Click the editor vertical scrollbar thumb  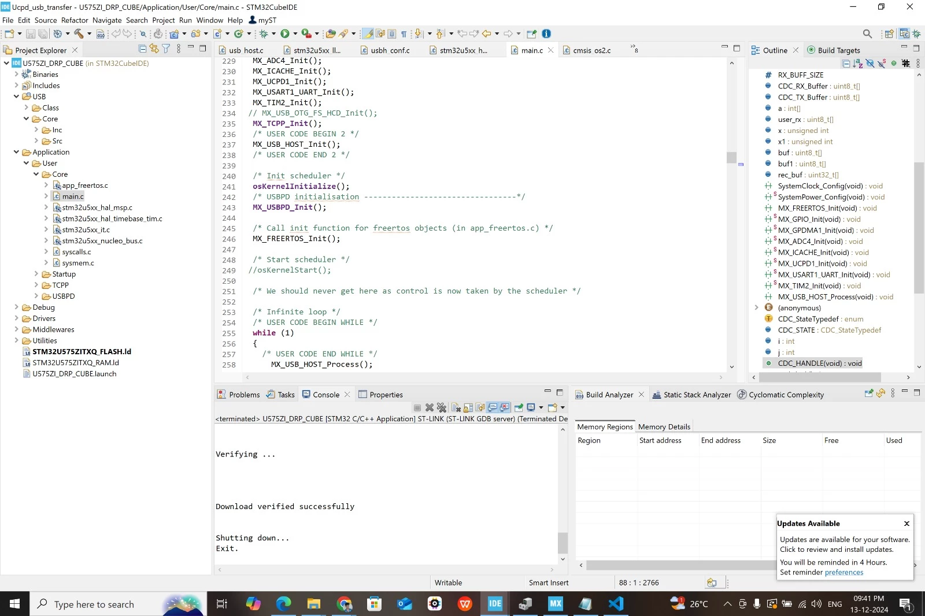(x=731, y=157)
